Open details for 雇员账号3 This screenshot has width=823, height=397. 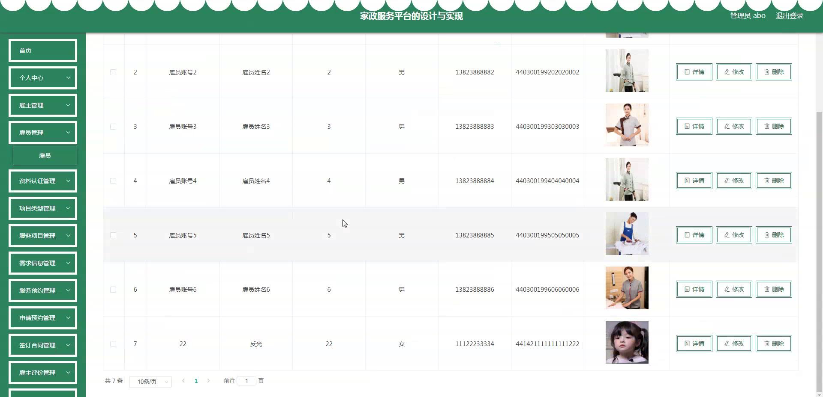[x=694, y=126]
